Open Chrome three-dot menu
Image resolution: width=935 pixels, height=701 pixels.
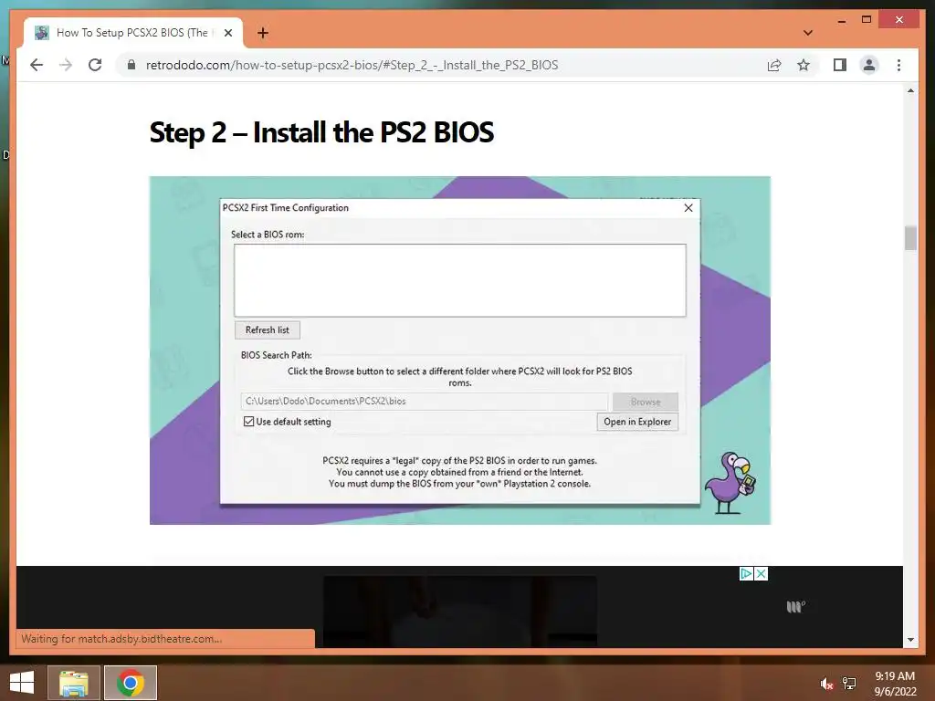[898, 65]
